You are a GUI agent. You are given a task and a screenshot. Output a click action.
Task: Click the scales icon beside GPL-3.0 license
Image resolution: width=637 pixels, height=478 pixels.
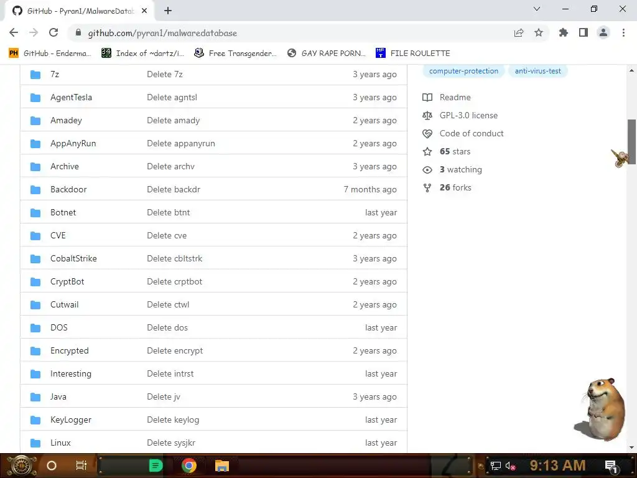[427, 115]
